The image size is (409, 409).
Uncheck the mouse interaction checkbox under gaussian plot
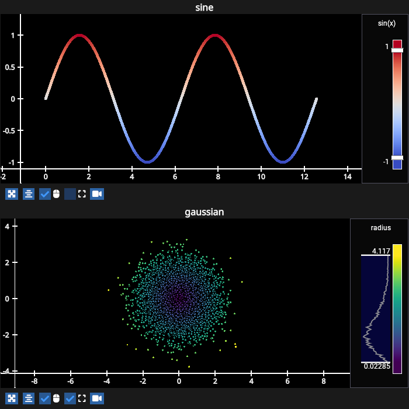click(45, 398)
